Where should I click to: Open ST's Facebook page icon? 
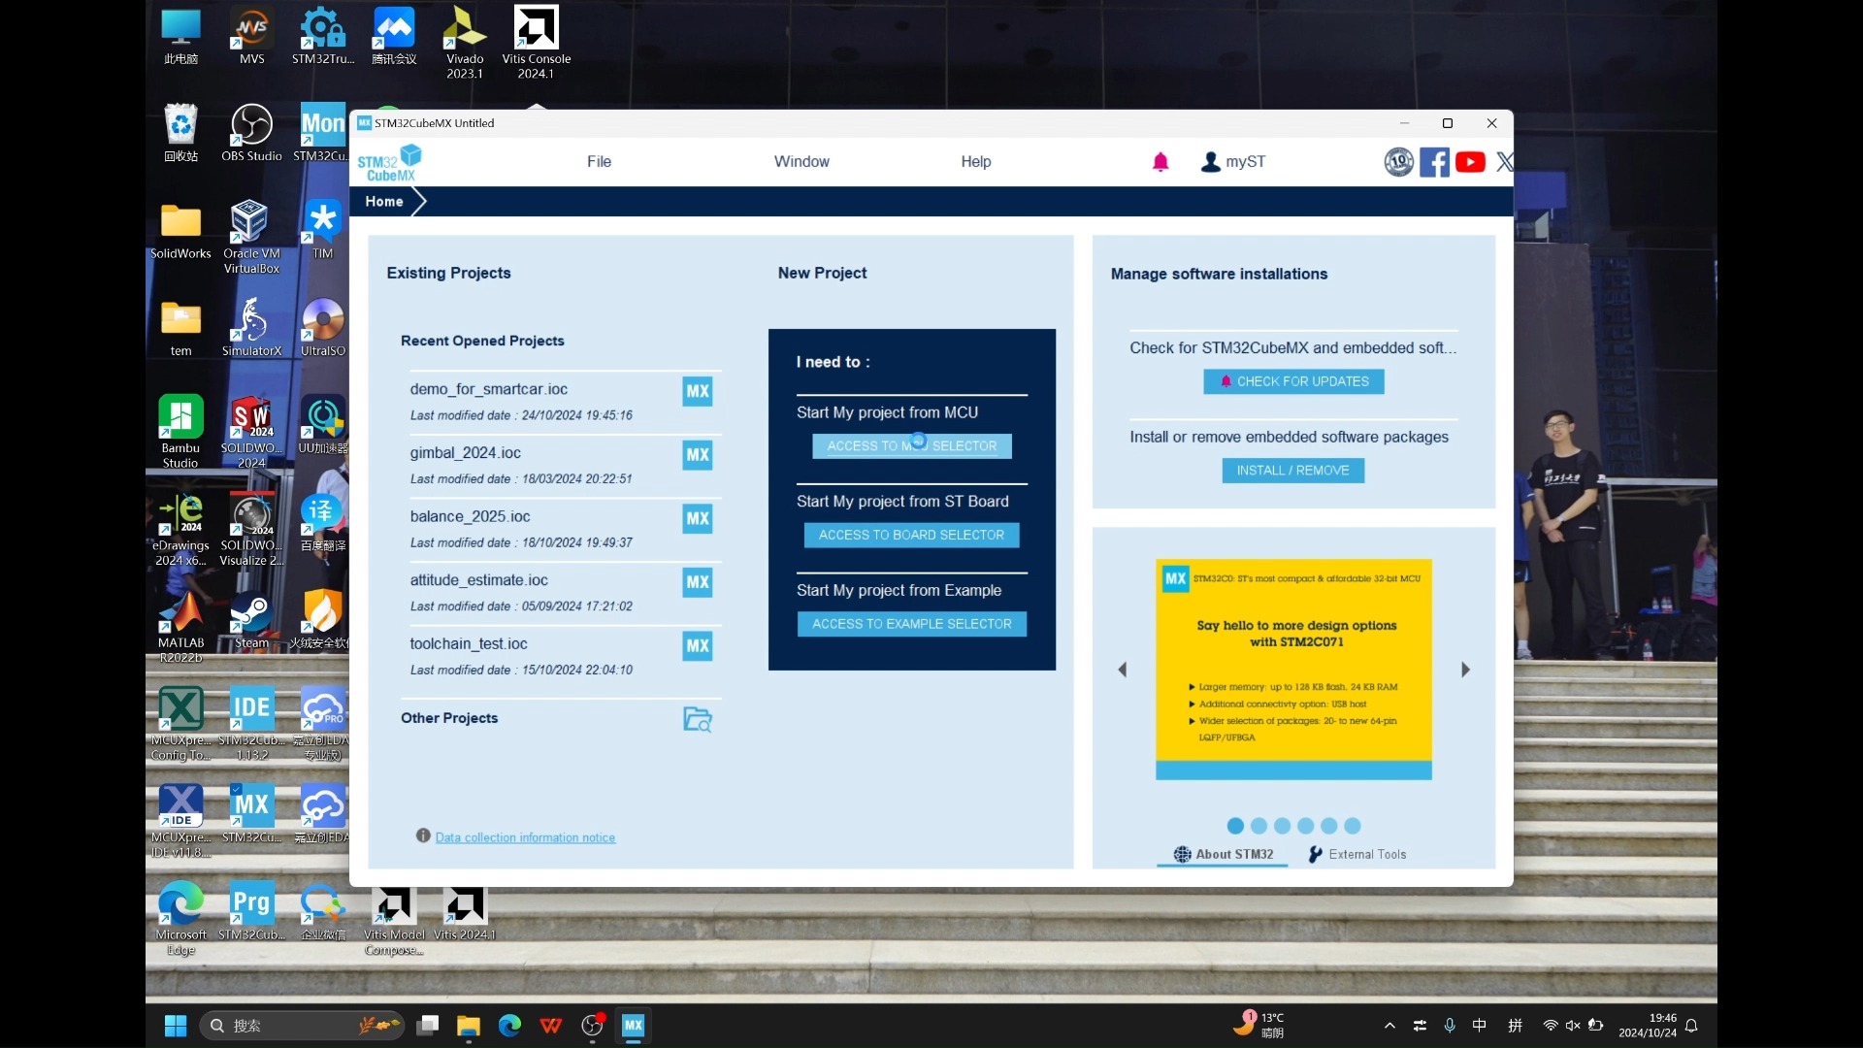coord(1434,162)
